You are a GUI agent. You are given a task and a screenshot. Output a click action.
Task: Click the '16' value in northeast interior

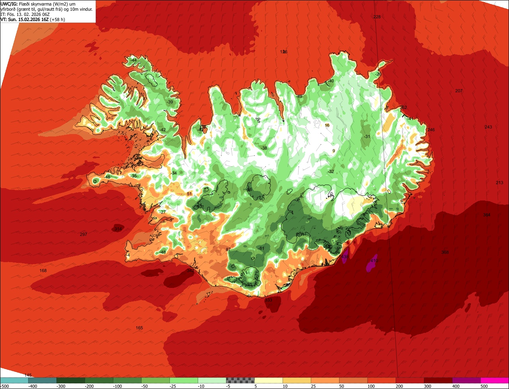[327, 126]
